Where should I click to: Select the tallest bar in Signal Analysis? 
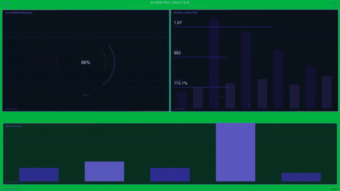coord(214,64)
